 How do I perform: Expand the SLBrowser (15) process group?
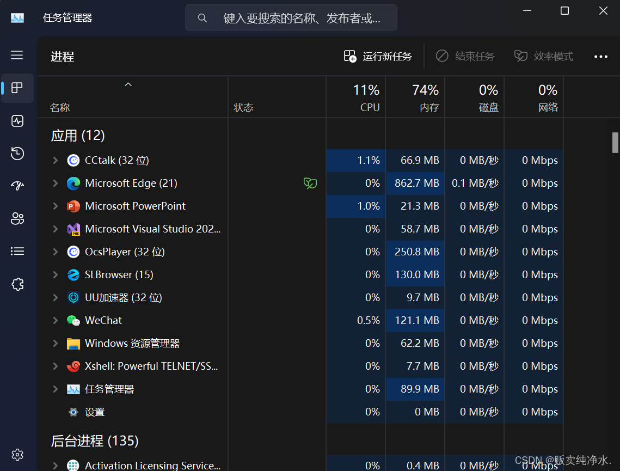56,275
